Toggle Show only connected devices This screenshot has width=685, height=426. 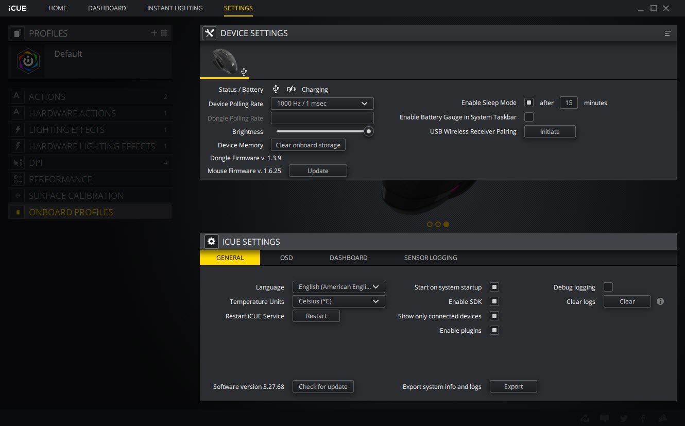click(x=494, y=316)
